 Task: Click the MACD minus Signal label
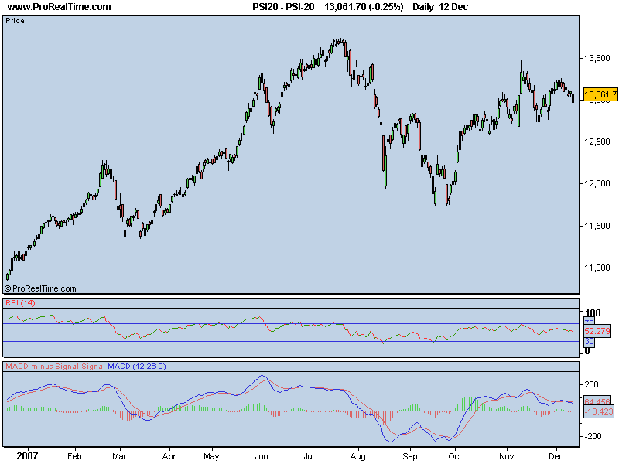tap(43, 367)
